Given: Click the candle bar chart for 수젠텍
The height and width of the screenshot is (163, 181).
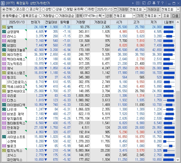Looking at the screenshot, I should click(x=169, y=141).
